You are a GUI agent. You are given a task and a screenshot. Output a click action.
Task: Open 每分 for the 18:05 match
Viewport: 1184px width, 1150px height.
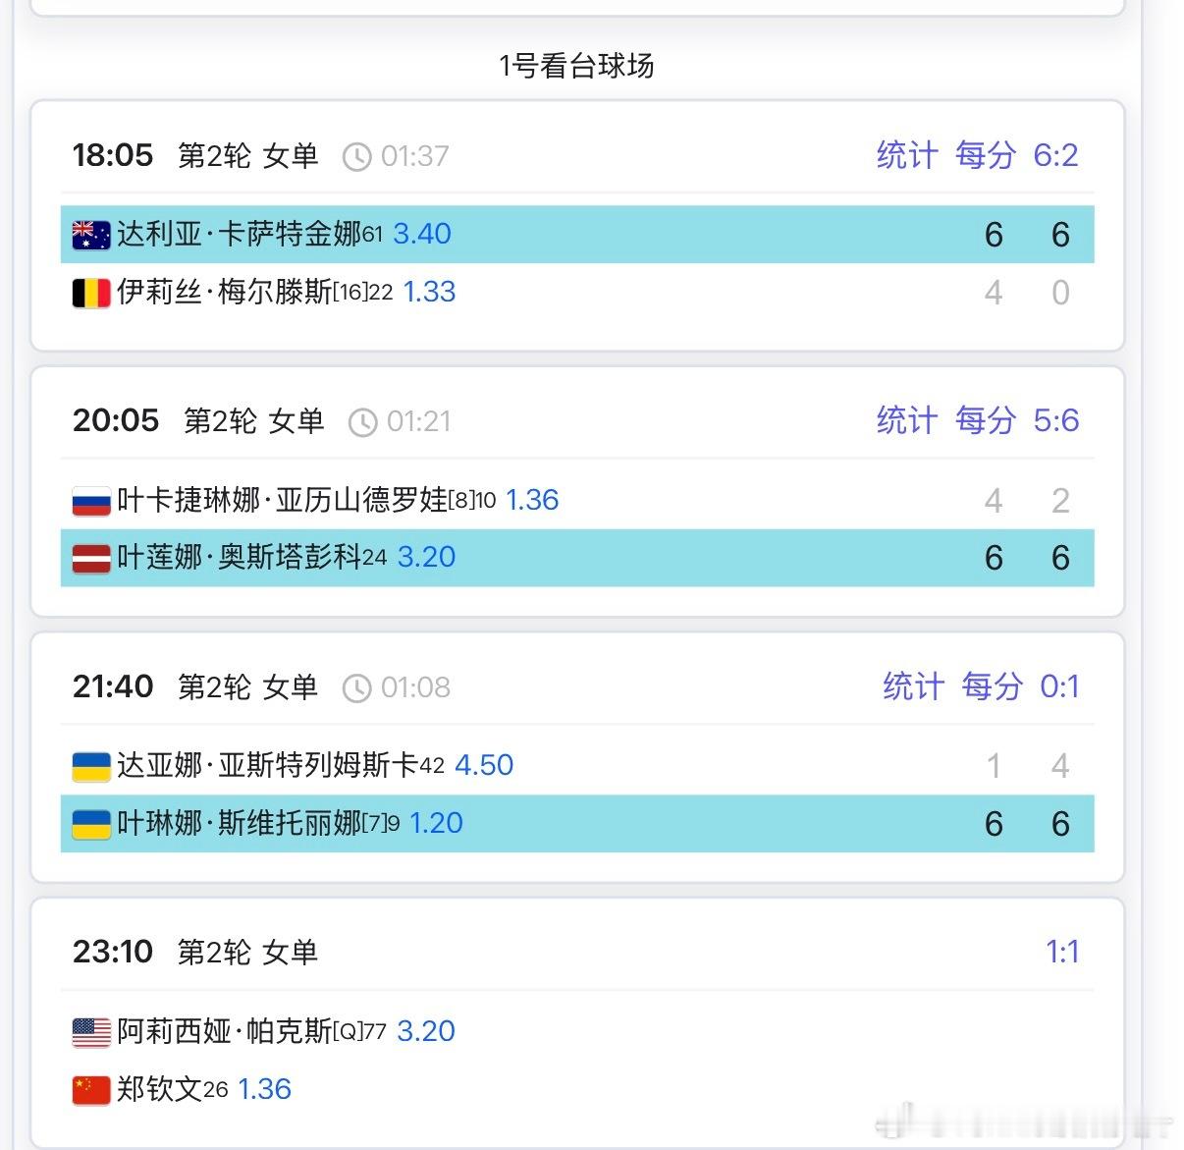pos(985,155)
